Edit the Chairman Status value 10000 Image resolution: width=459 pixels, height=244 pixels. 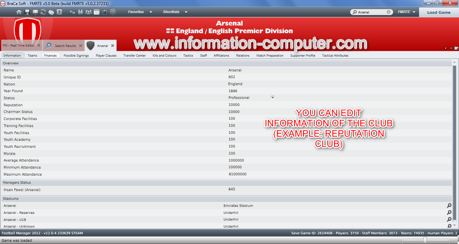point(234,112)
